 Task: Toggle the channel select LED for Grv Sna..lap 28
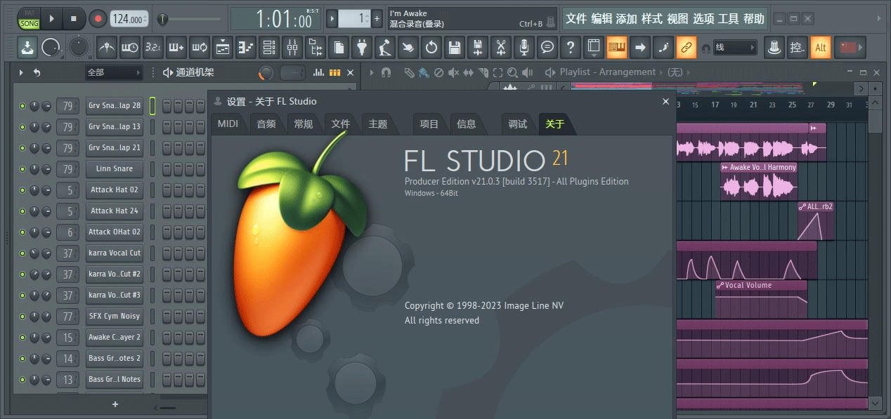pos(152,106)
